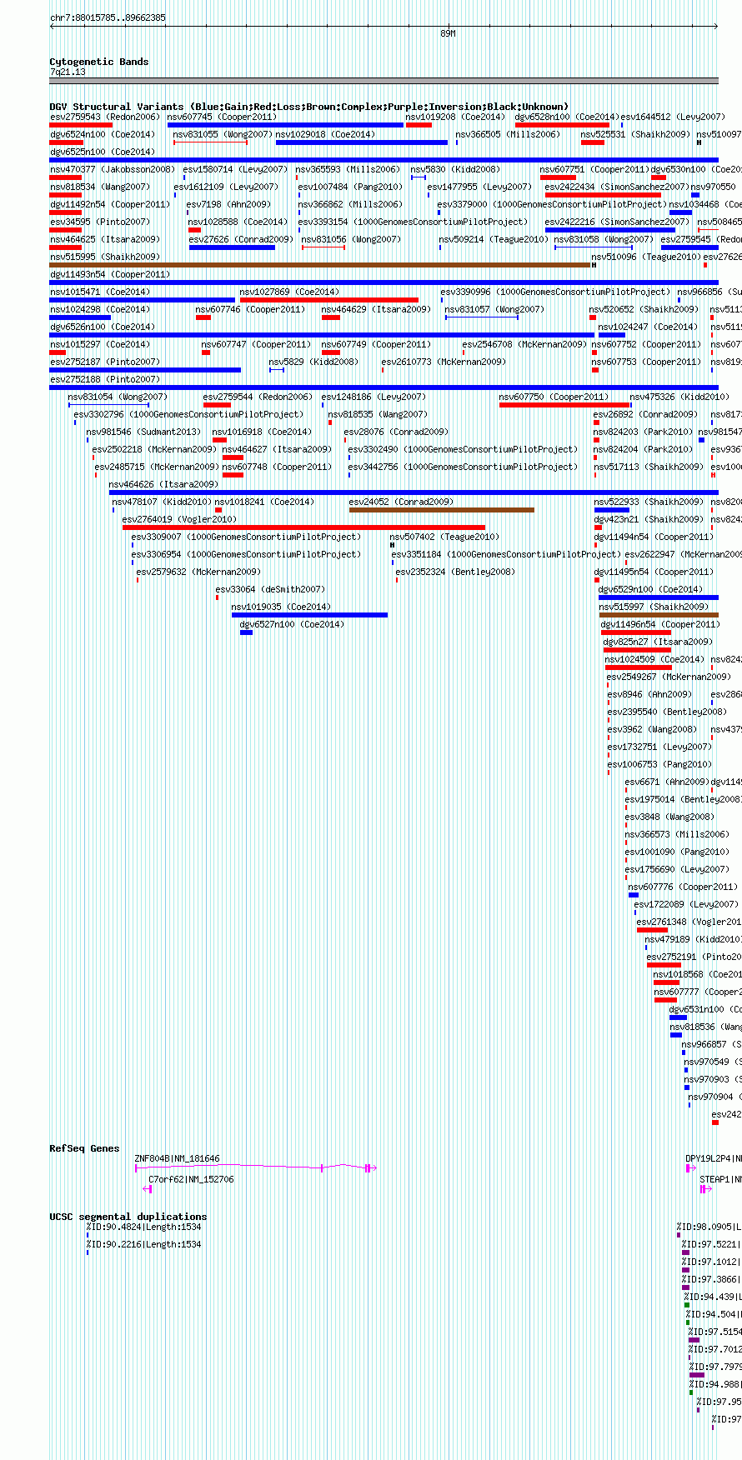Open the DGV Structural Variants track title
This screenshot has width=742, height=1460.
(308, 107)
